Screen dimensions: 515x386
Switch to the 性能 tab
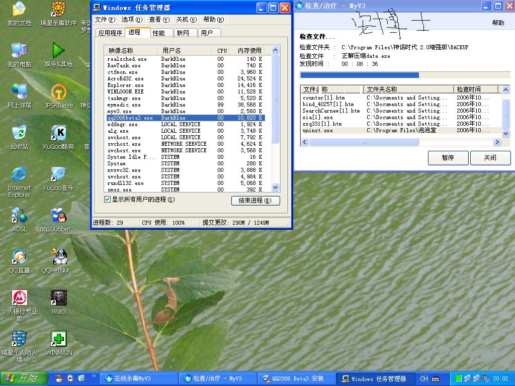pos(158,33)
